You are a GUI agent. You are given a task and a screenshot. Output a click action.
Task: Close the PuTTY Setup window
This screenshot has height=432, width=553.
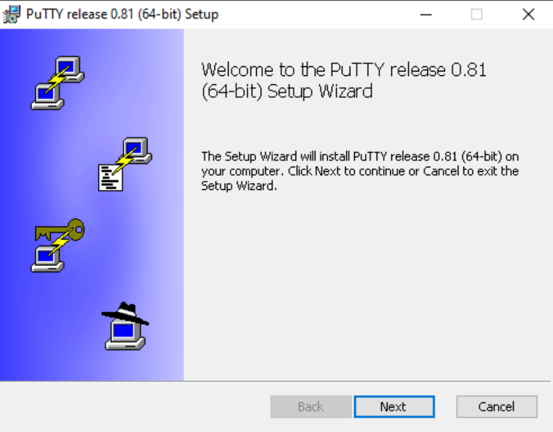[529, 14]
